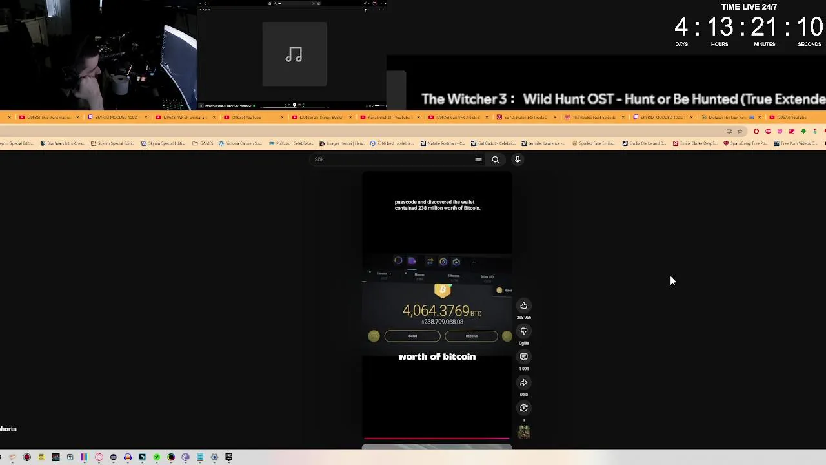Viewport: 826px width, 465px height.
Task: Open the gear settings icon in taskbar
Action: (214, 457)
